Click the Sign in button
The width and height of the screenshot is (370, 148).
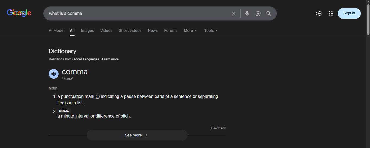349,13
